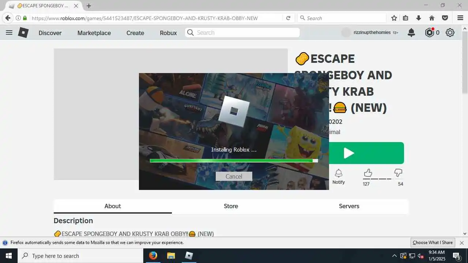The image size is (468, 263).
Task: Open Windows Action Center notifications
Action: tap(456, 256)
